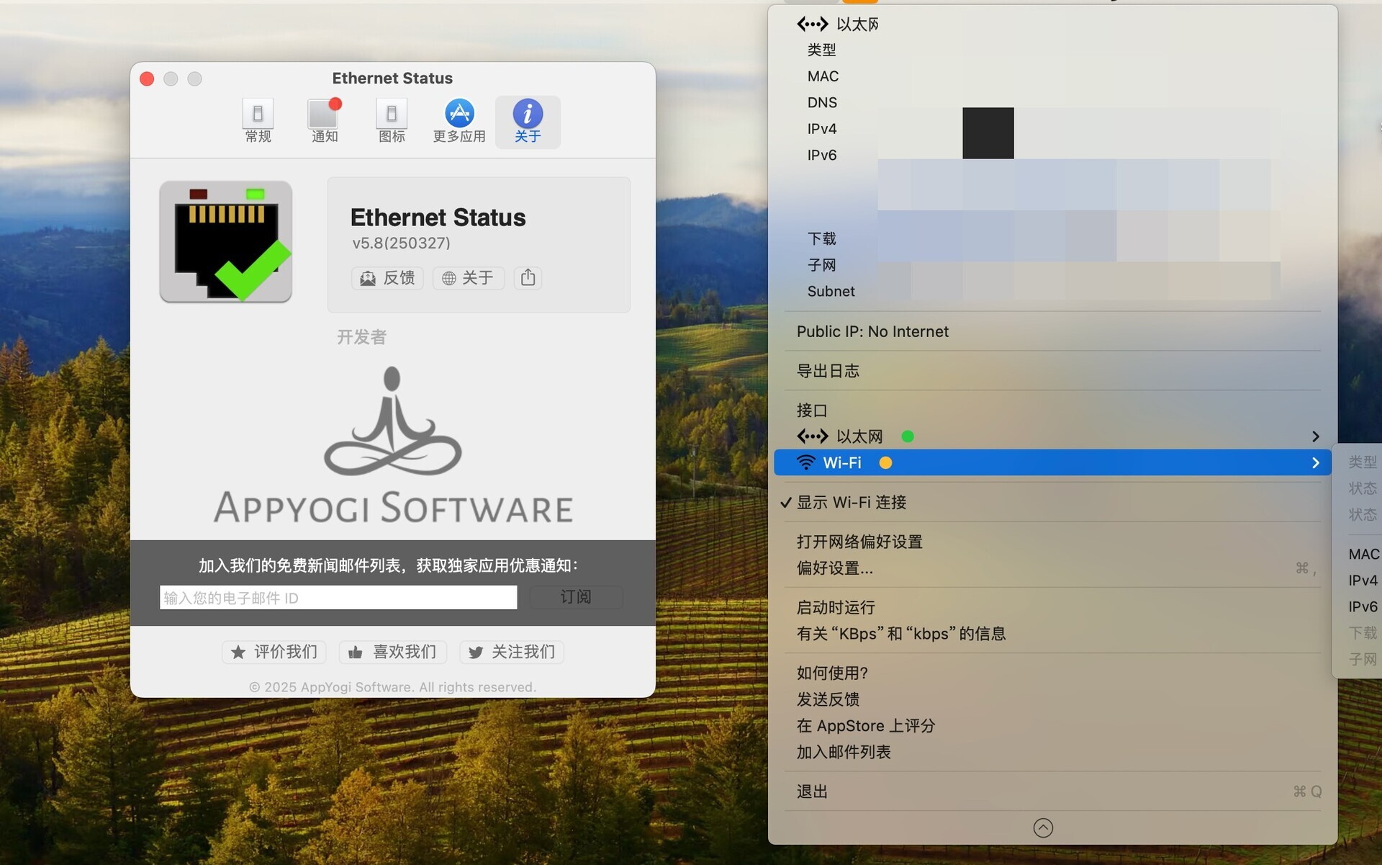Click the 喜欢我们 thumbs-up button
Viewport: 1382px width, 865px height.
point(393,652)
